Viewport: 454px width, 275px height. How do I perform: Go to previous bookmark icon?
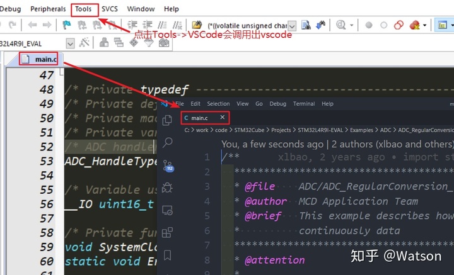pos(82,25)
